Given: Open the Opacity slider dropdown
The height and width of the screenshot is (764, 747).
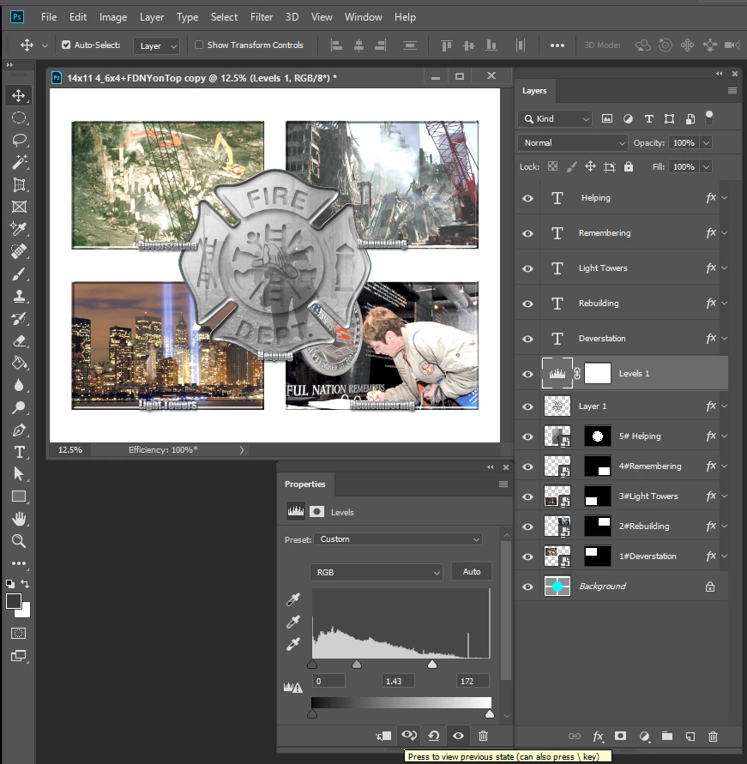Looking at the screenshot, I should [x=706, y=142].
